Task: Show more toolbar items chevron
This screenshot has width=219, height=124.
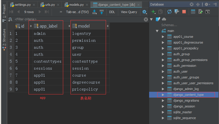Action: [x=61, y=12]
